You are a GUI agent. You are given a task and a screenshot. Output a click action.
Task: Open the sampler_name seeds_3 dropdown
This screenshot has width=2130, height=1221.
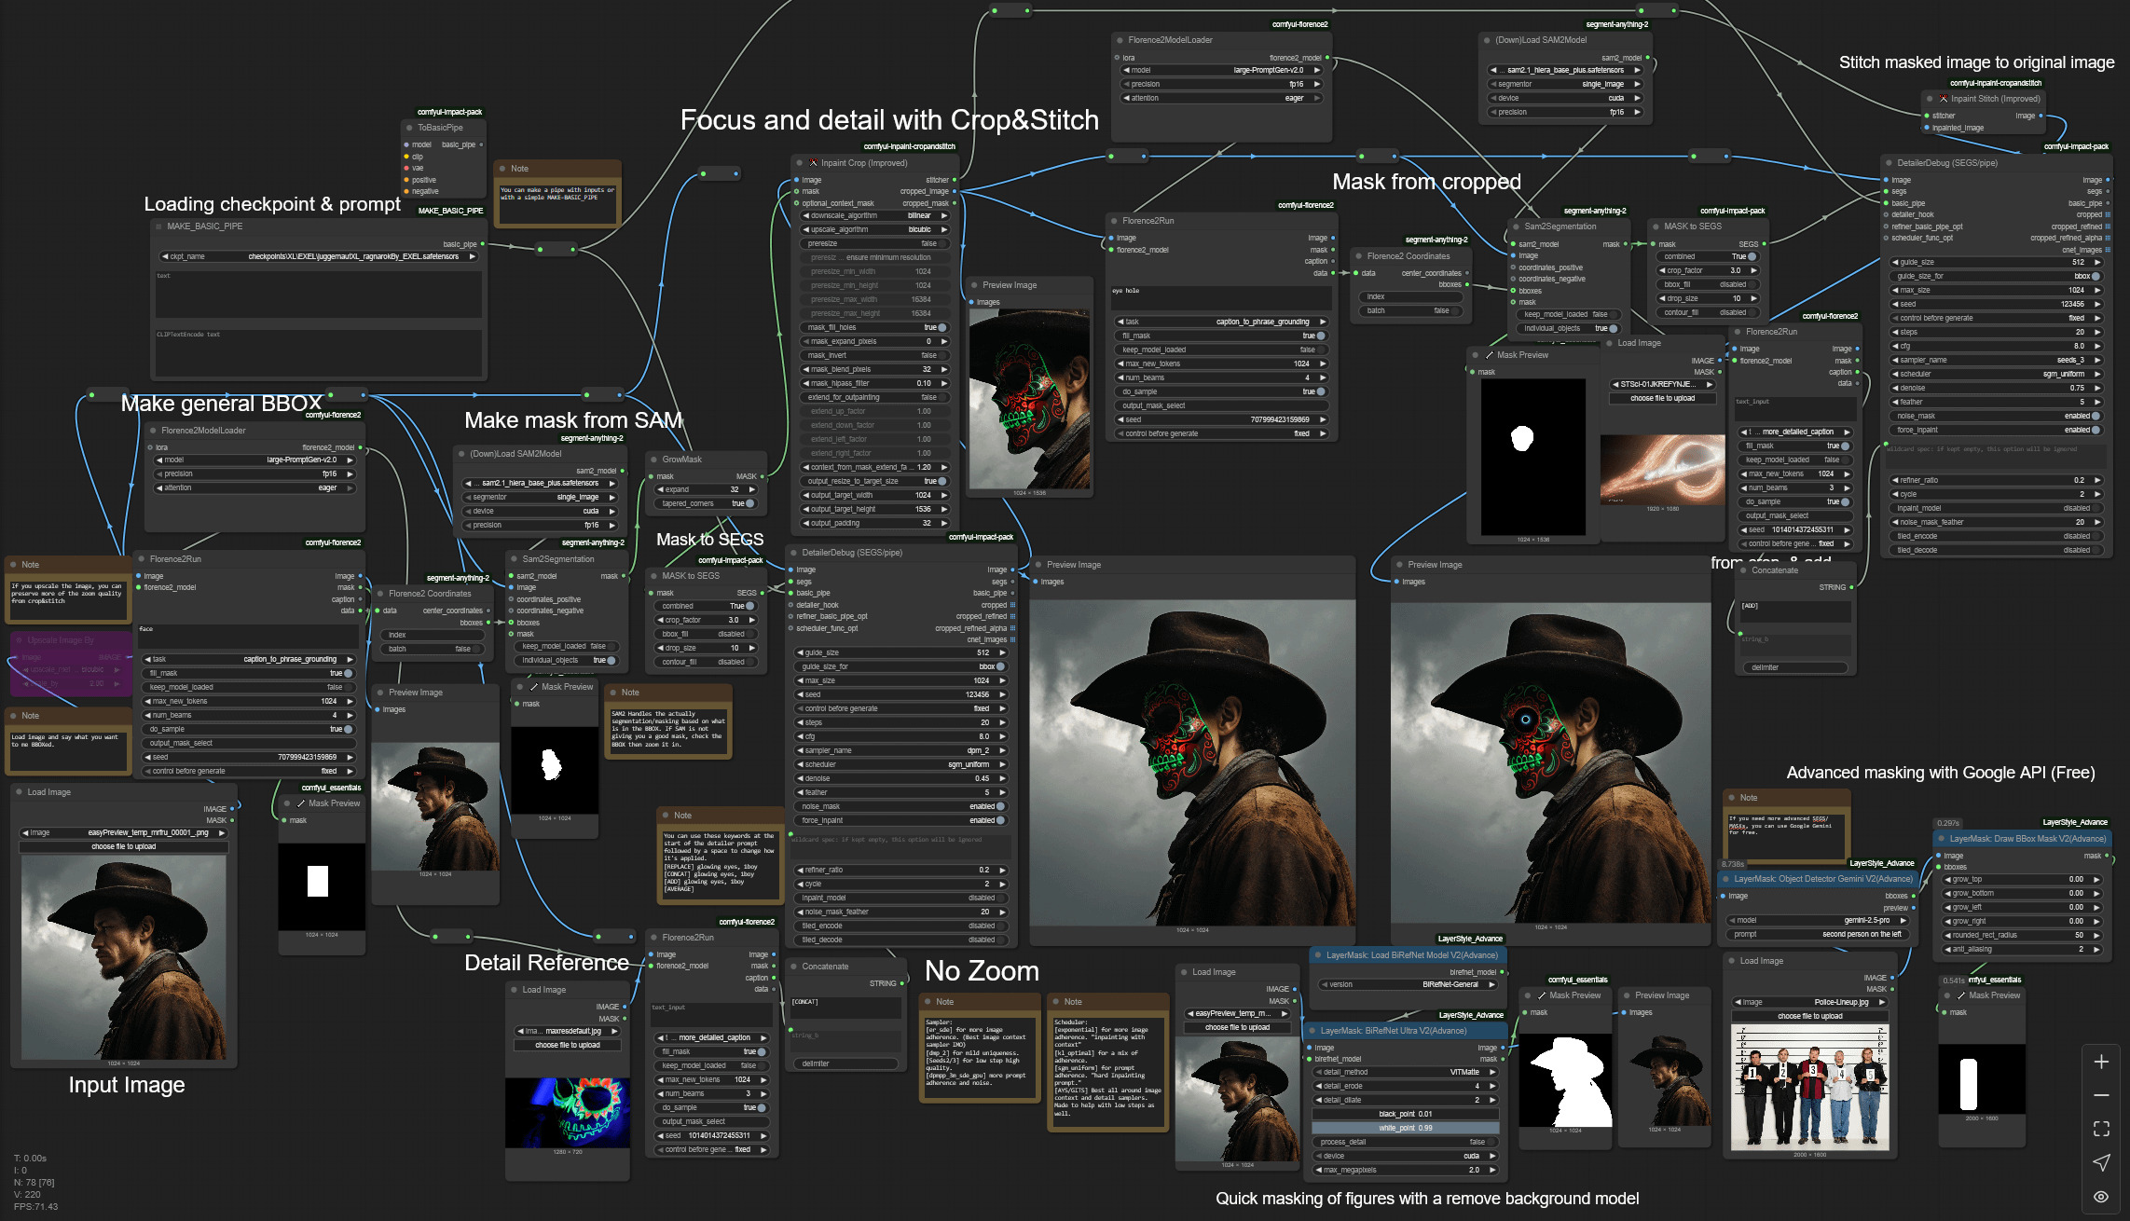1996,360
